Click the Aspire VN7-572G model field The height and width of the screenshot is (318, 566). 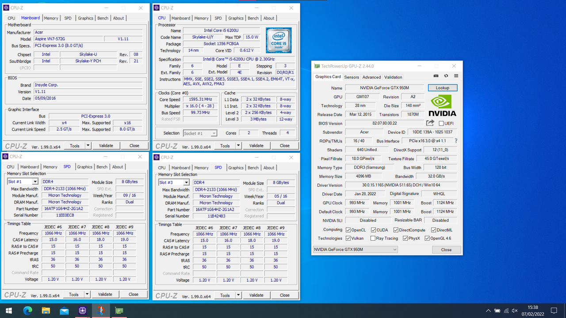(x=68, y=39)
